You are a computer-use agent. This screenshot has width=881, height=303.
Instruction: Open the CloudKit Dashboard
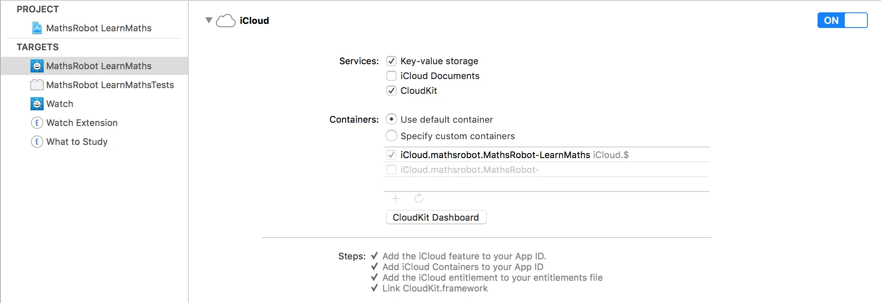point(436,217)
